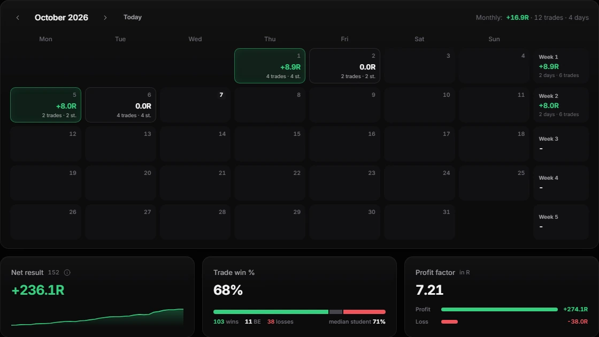The image size is (599, 337).
Task: Select calendar day 16
Action: 344,144
